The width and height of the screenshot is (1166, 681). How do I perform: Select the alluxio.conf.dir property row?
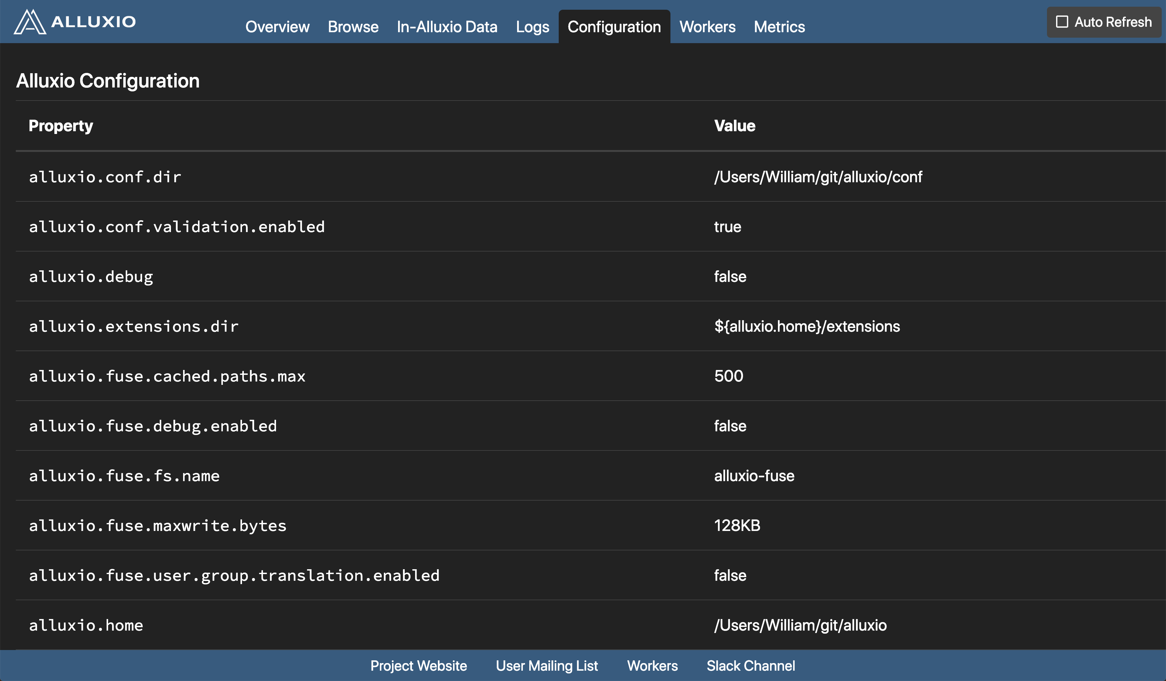click(105, 177)
